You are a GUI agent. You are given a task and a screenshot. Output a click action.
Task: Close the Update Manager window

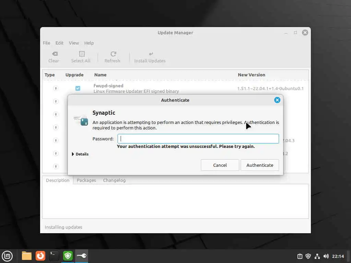tap(305, 33)
